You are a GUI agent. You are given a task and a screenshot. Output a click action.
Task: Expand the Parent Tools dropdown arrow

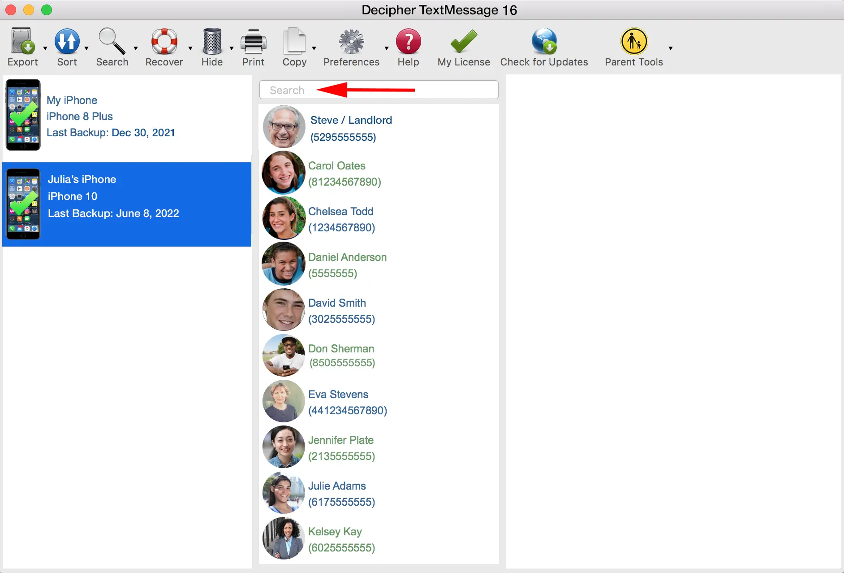(x=671, y=48)
